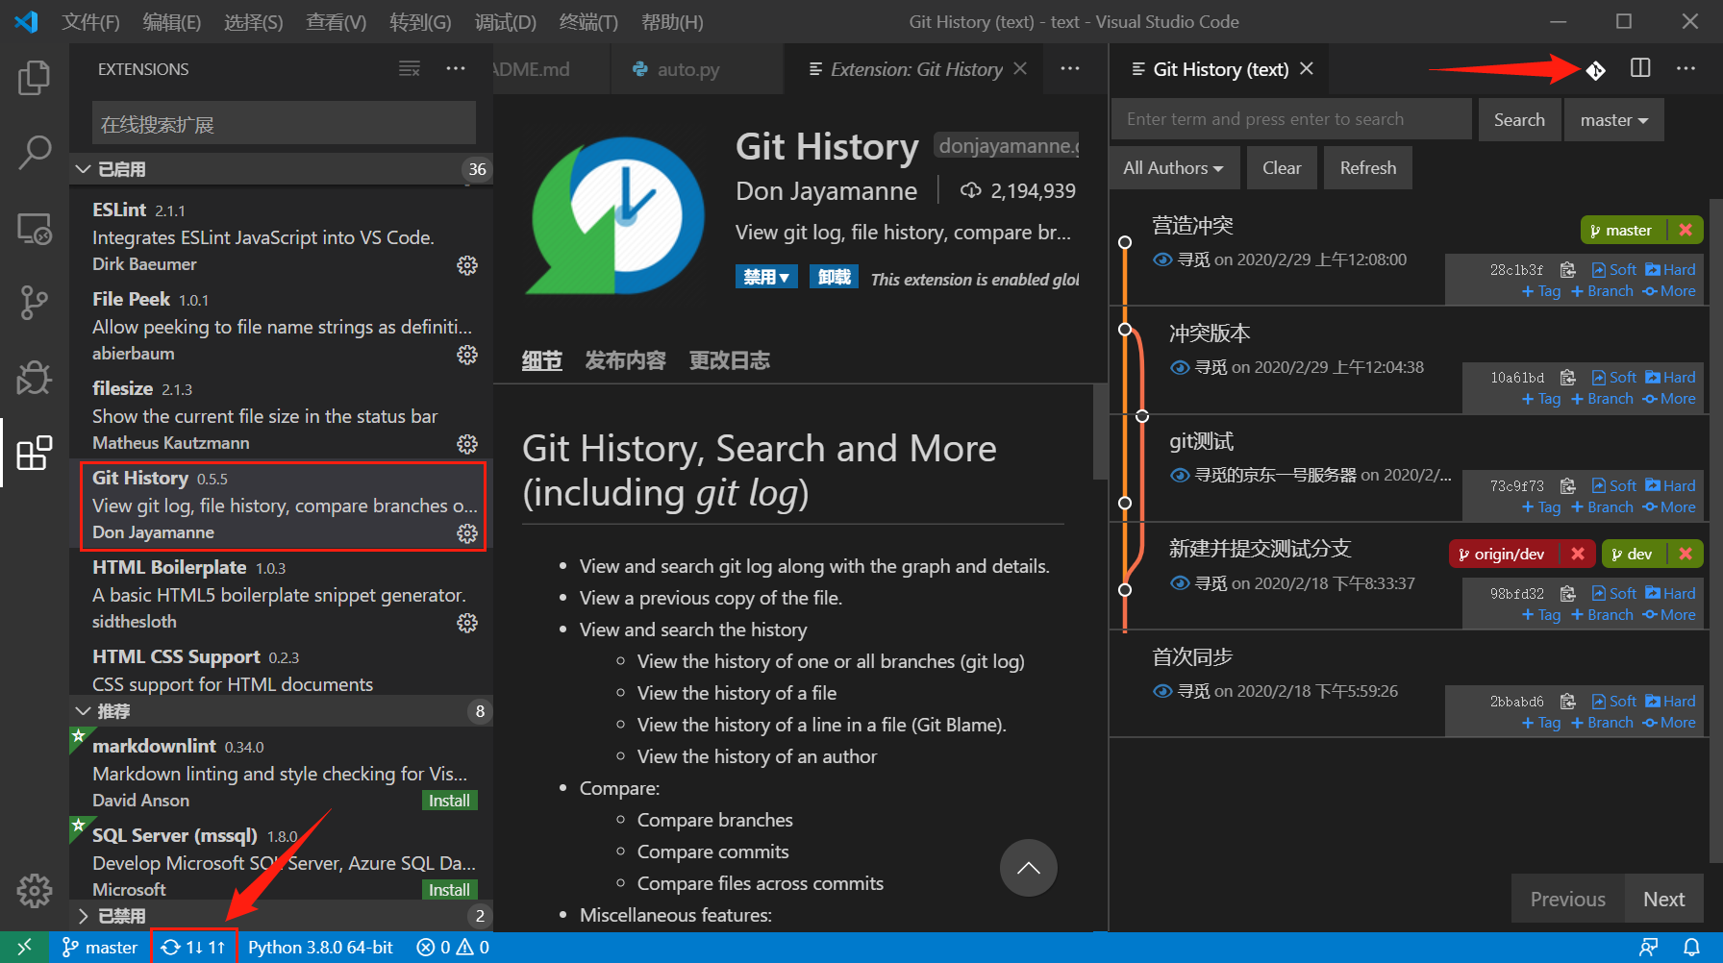The image size is (1723, 963).
Task: View 首次同步 commit details via eye icon
Action: [x=1162, y=692]
